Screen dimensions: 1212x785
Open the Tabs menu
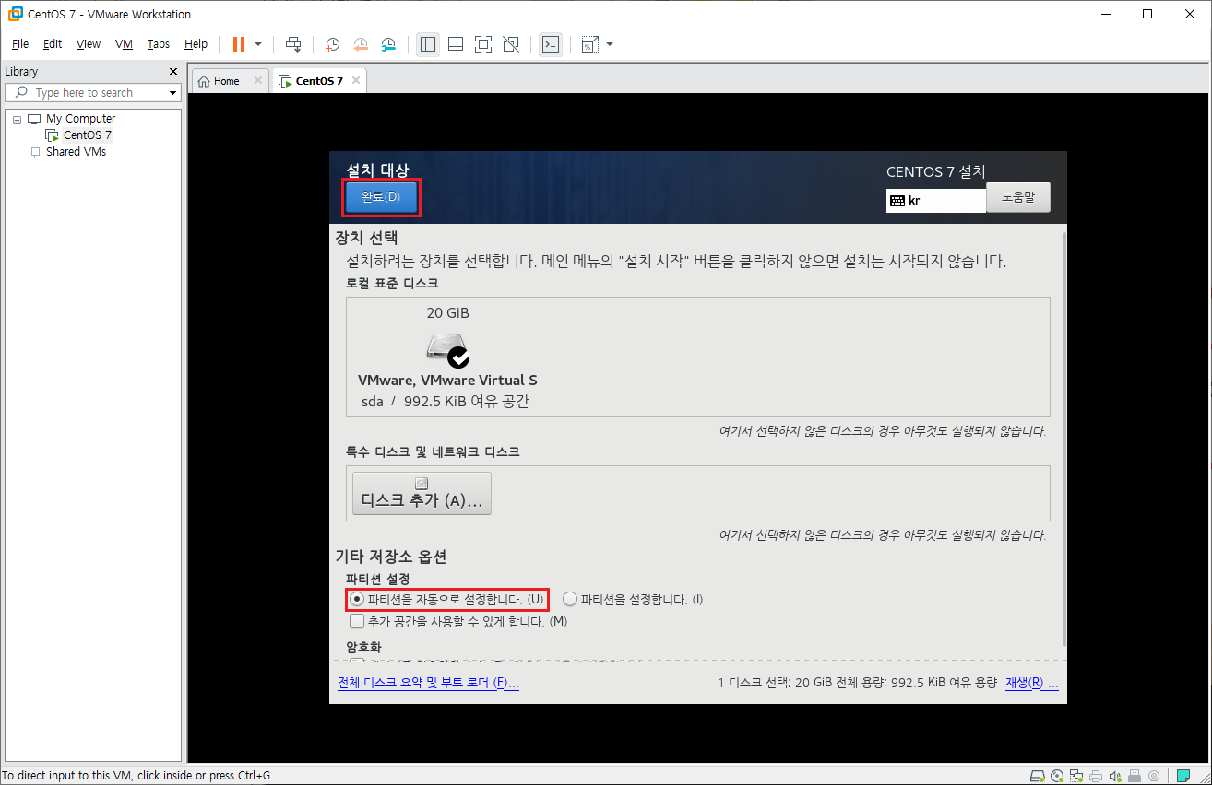pyautogui.click(x=159, y=44)
